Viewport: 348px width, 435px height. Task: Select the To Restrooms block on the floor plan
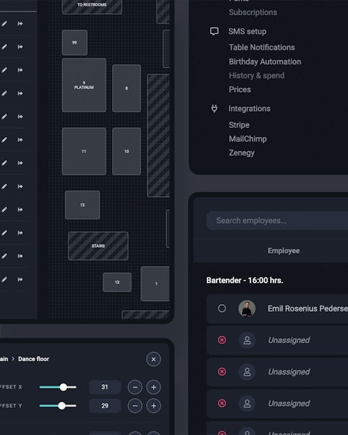point(92,7)
